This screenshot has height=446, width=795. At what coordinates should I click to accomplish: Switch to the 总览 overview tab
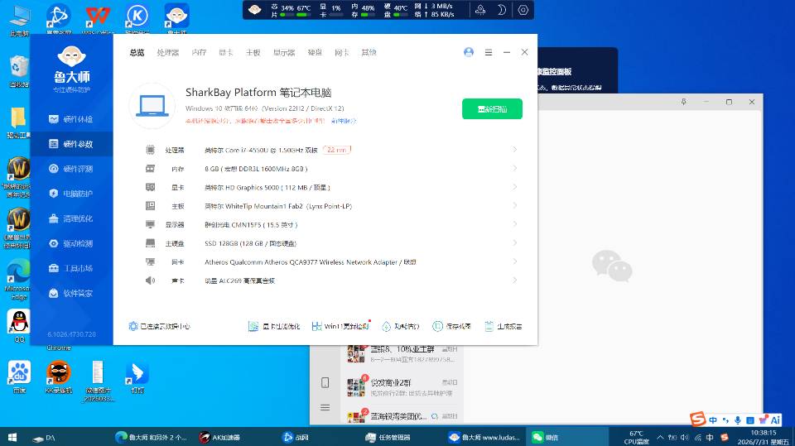[137, 53]
